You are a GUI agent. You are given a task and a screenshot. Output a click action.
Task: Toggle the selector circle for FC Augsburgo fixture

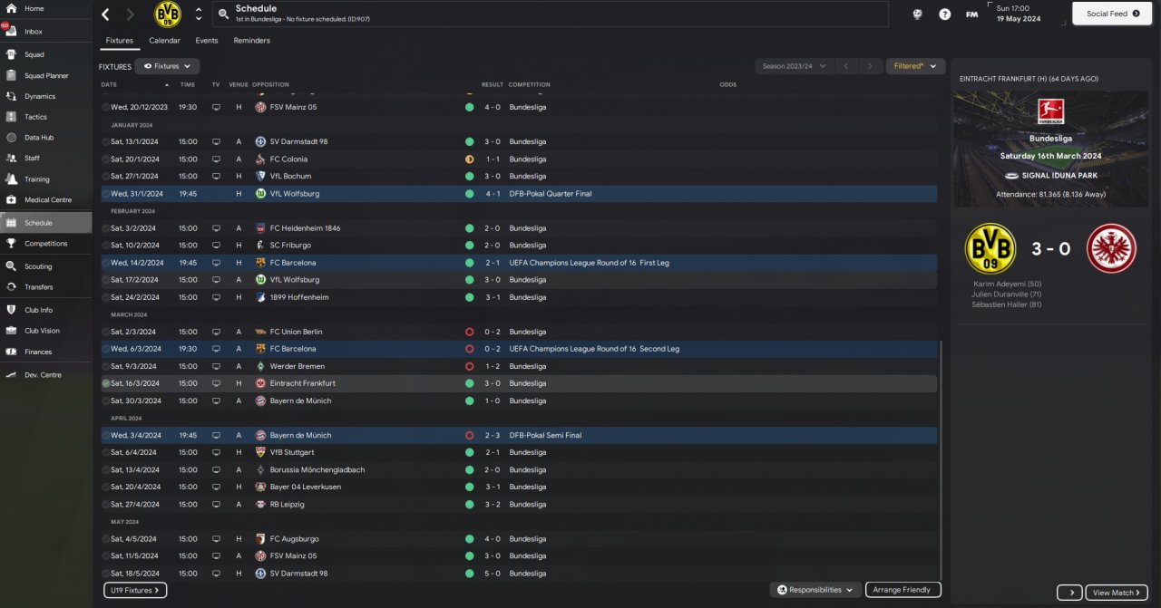106,539
